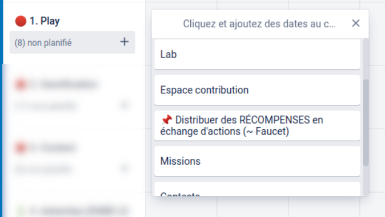Click the popup's vertical scrollbar thumb
Viewport: 385px width, 217px height.
tap(366, 122)
